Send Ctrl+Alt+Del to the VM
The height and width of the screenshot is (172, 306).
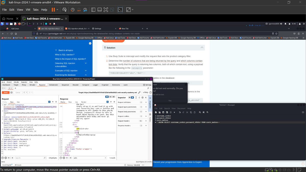tap(65, 10)
